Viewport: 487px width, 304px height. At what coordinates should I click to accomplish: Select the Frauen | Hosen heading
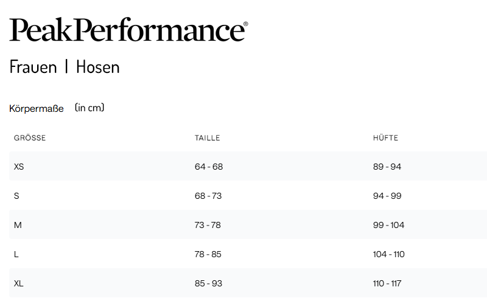point(65,67)
